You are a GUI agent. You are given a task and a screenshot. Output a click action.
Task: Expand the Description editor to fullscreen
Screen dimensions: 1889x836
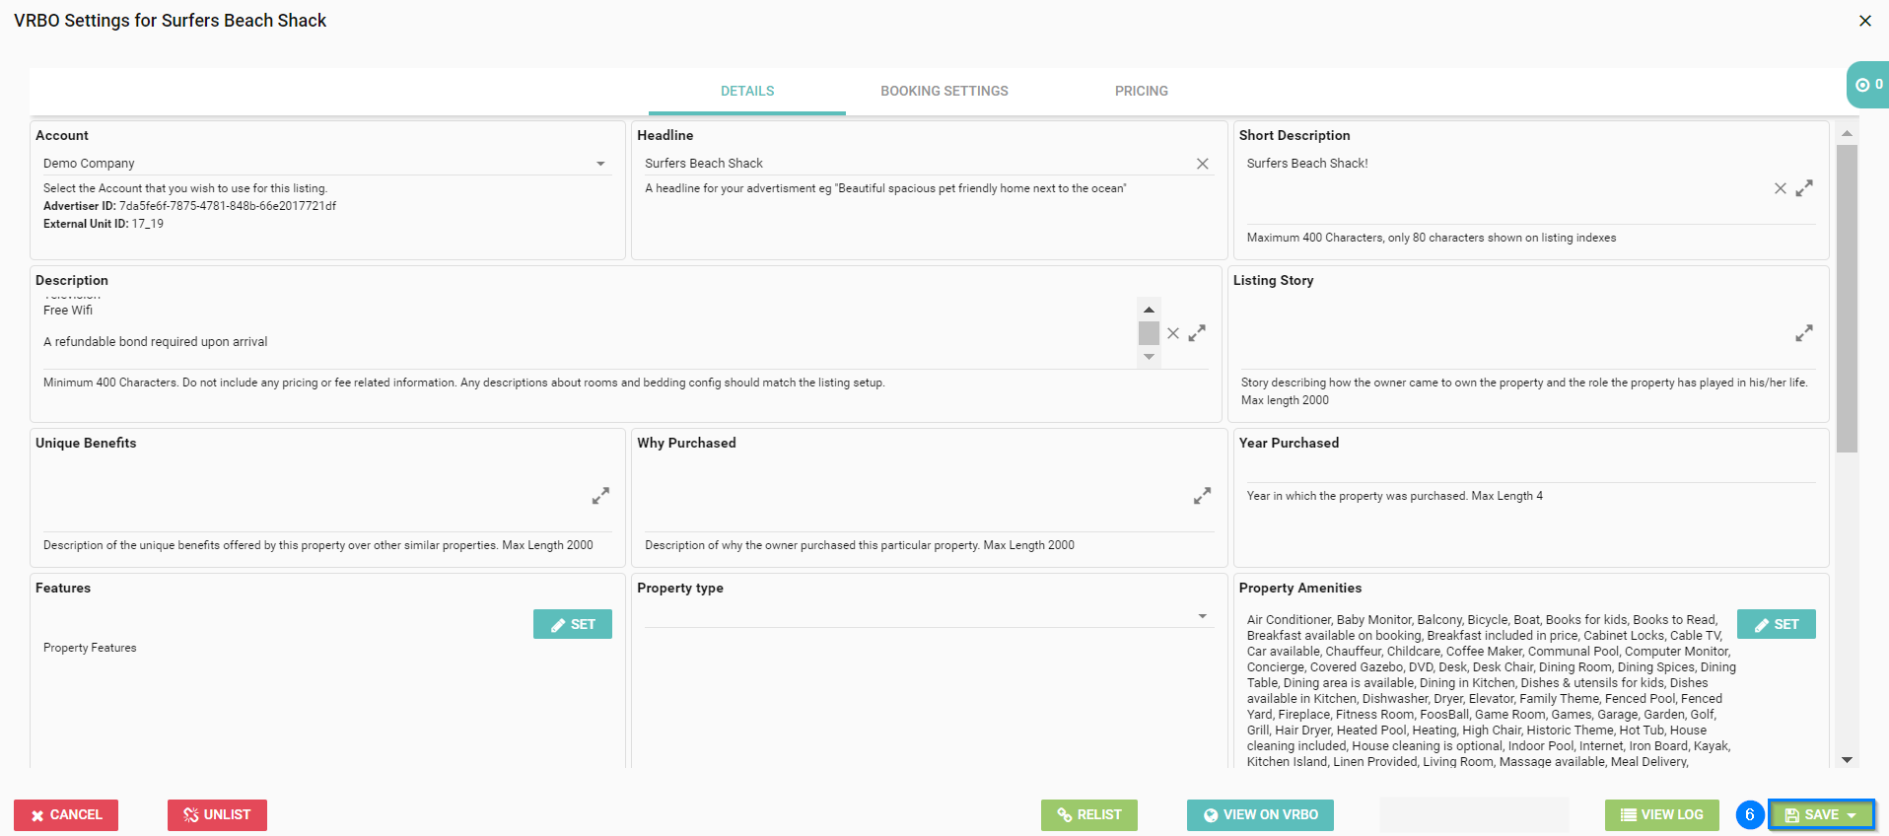click(x=1196, y=333)
